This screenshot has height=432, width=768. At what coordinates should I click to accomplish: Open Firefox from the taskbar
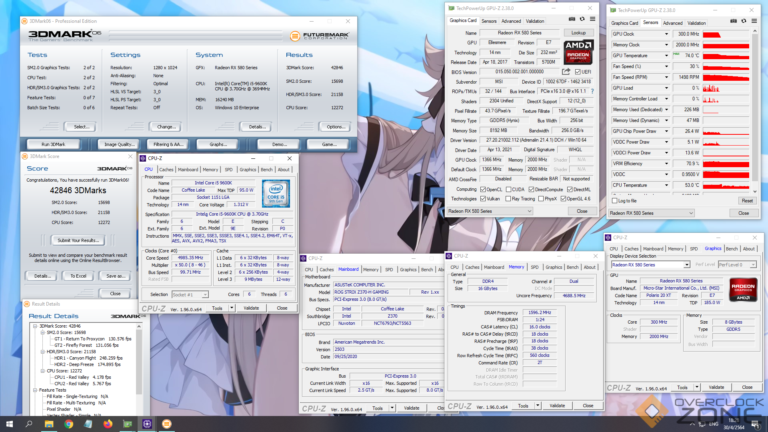pyautogui.click(x=108, y=424)
